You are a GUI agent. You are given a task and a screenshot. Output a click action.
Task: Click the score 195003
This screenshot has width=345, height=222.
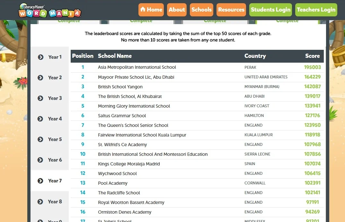click(313, 67)
